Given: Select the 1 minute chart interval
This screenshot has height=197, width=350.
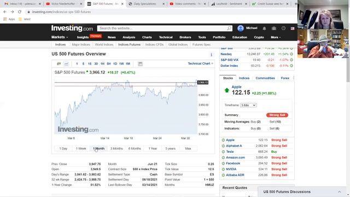Looking at the screenshot, I should point(77,64).
